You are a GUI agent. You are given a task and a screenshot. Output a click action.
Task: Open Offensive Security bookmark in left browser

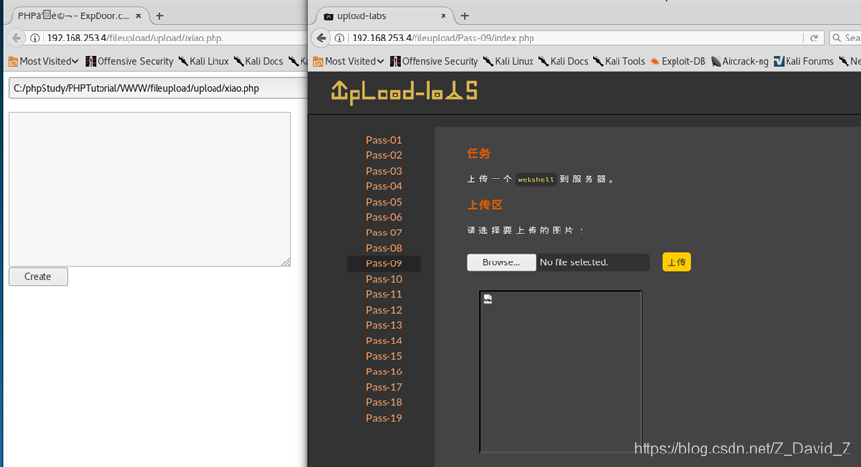click(x=129, y=61)
